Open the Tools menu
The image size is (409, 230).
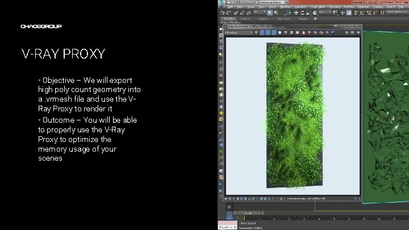point(240,7)
